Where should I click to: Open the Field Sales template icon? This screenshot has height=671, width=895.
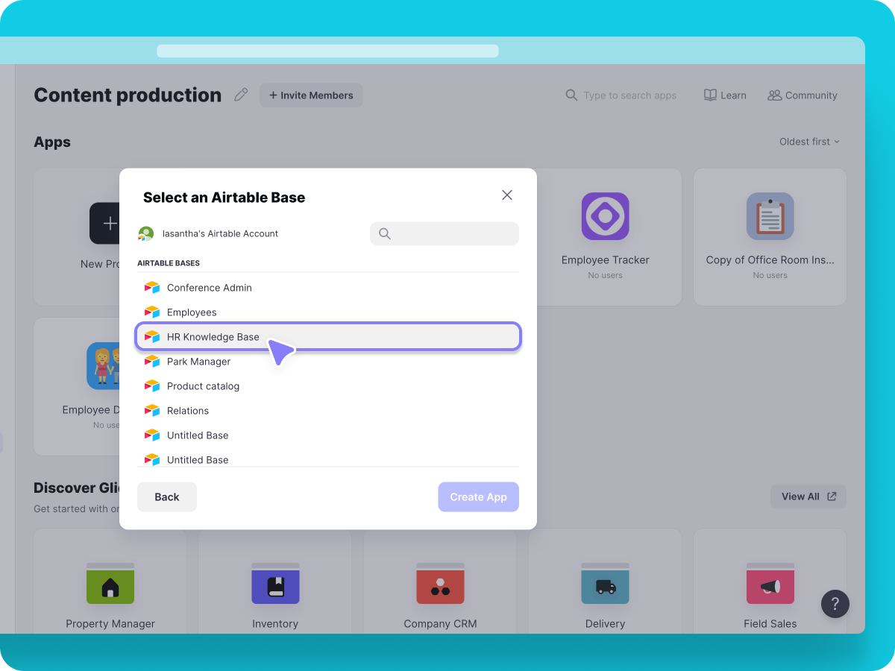[x=770, y=583]
